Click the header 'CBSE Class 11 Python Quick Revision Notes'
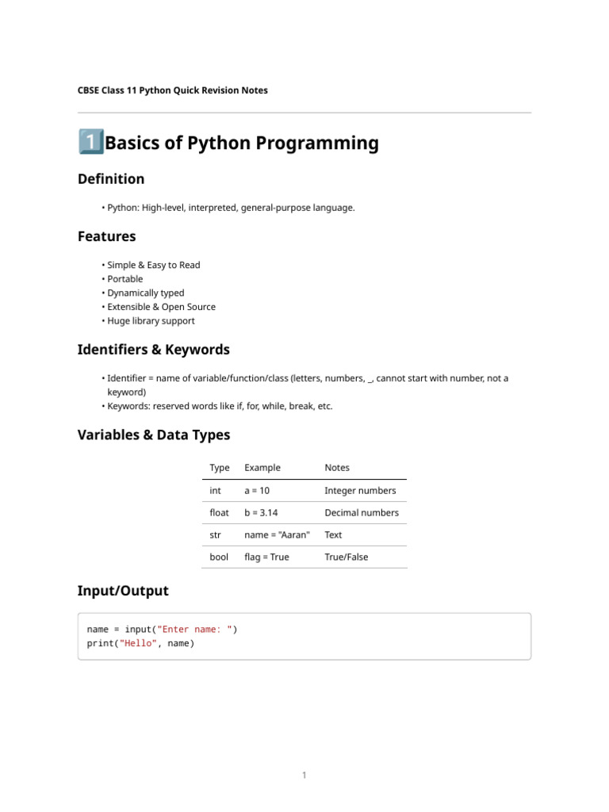The image size is (609, 812). click(172, 90)
